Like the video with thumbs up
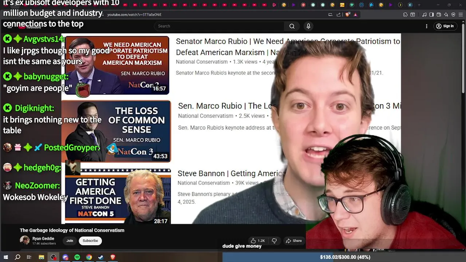Screen dimensions: 466x262 pyautogui.click(x=257, y=241)
